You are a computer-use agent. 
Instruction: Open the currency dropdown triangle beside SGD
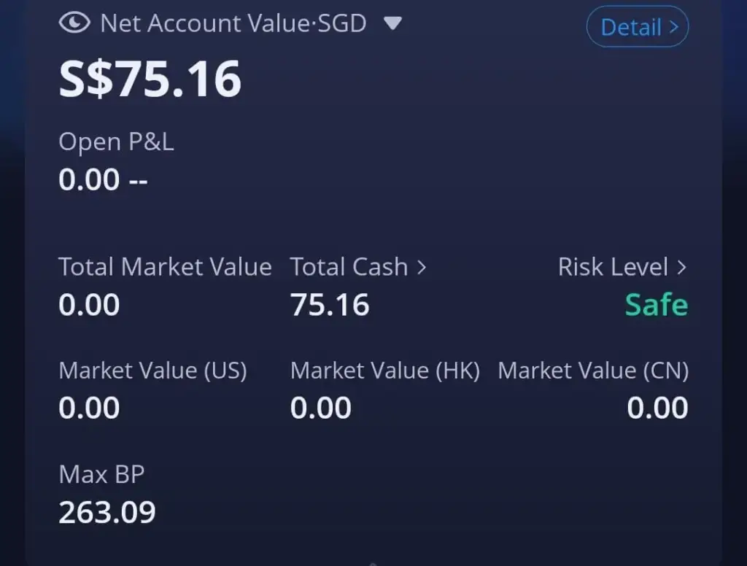393,23
